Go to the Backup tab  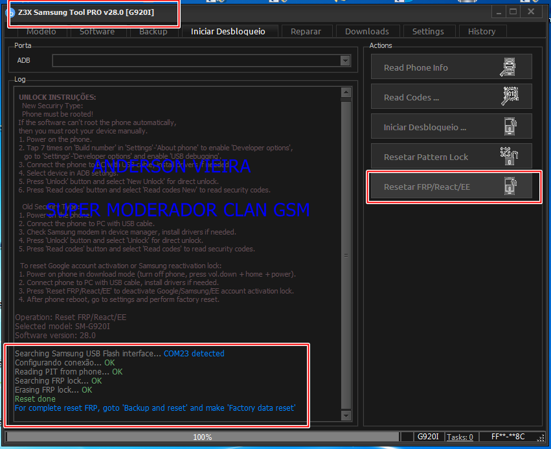click(153, 31)
